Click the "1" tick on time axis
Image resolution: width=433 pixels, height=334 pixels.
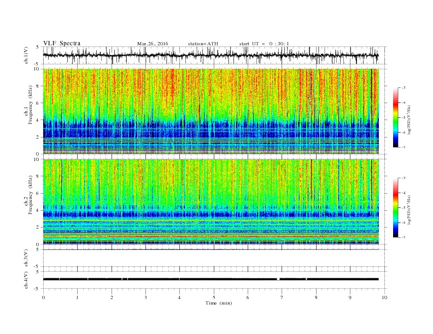tap(77, 297)
